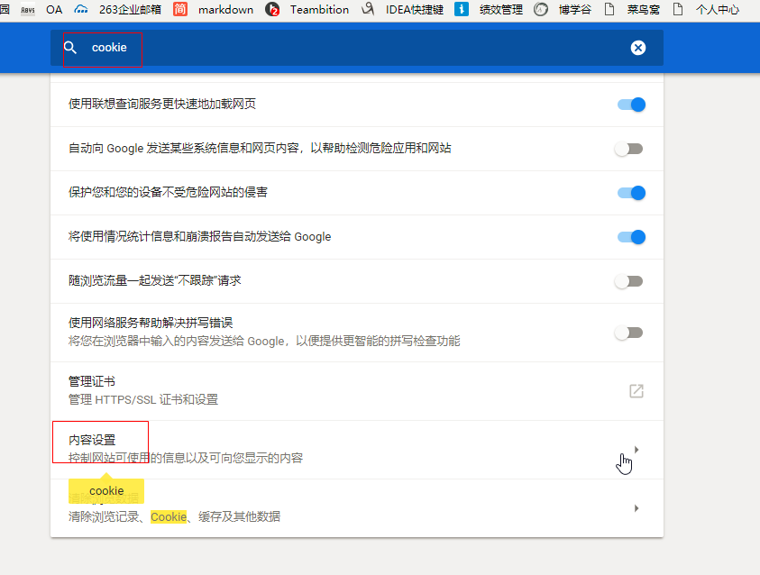Image resolution: width=760 pixels, height=575 pixels.
Task: Open the IDEA快捷键 bookmark
Action: 415,9
